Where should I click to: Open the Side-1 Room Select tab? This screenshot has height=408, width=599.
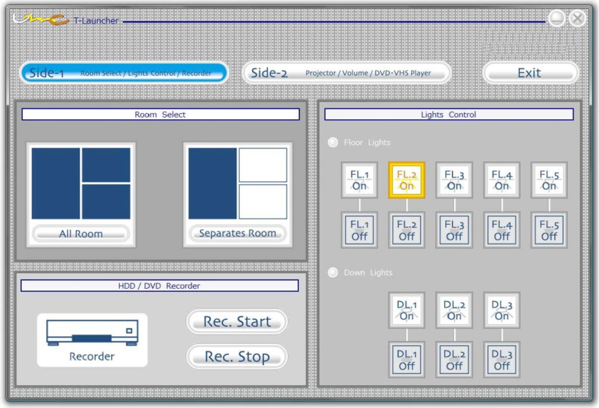tap(124, 73)
